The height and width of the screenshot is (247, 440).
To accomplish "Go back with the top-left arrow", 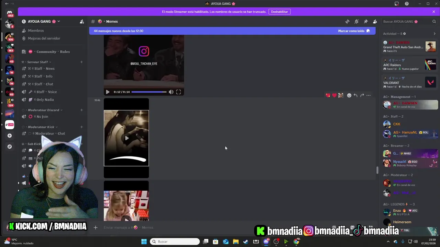I will pos(7,3).
